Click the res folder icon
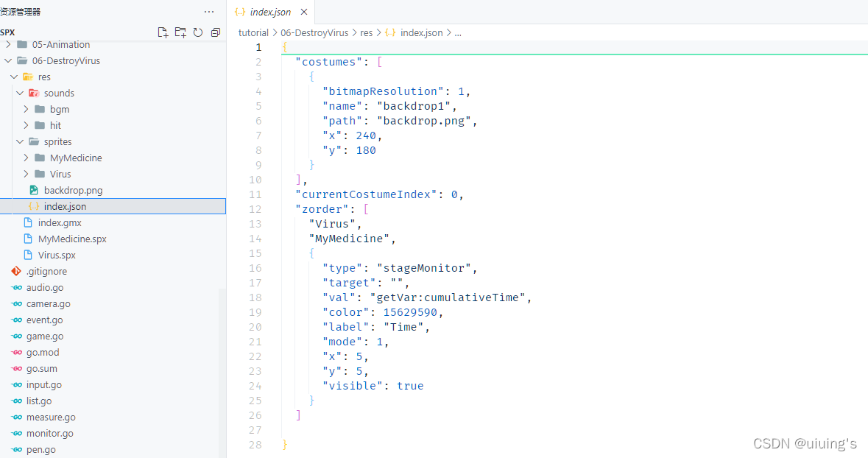 pyautogui.click(x=28, y=77)
